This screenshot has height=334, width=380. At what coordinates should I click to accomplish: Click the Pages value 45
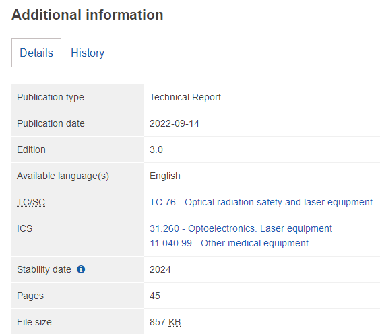(155, 296)
